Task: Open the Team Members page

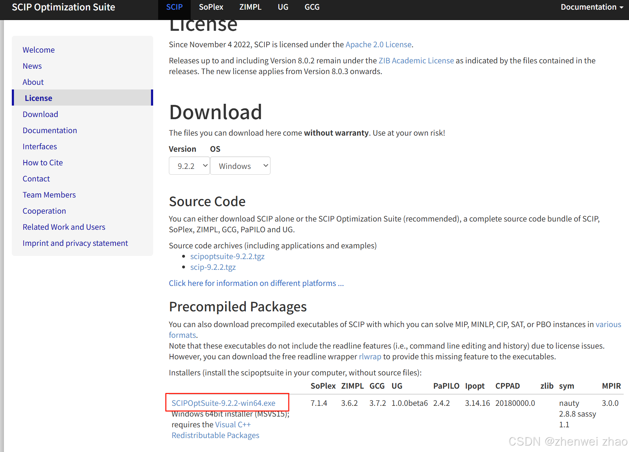Action: pyautogui.click(x=49, y=194)
